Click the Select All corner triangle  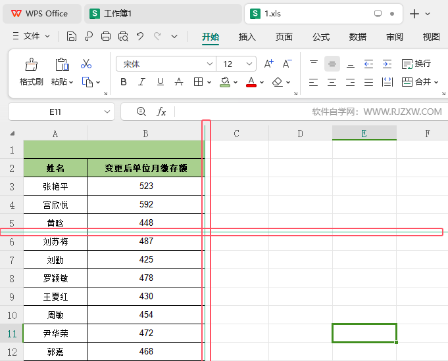tap(12, 133)
